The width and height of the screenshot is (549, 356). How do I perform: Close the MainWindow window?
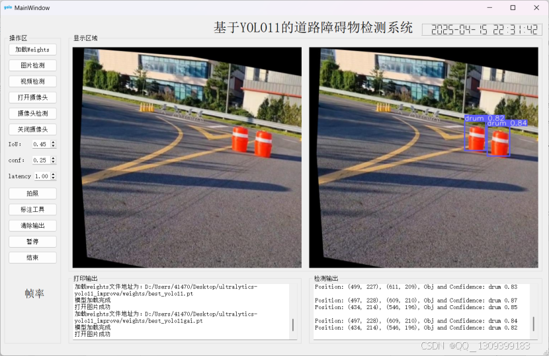[536, 8]
